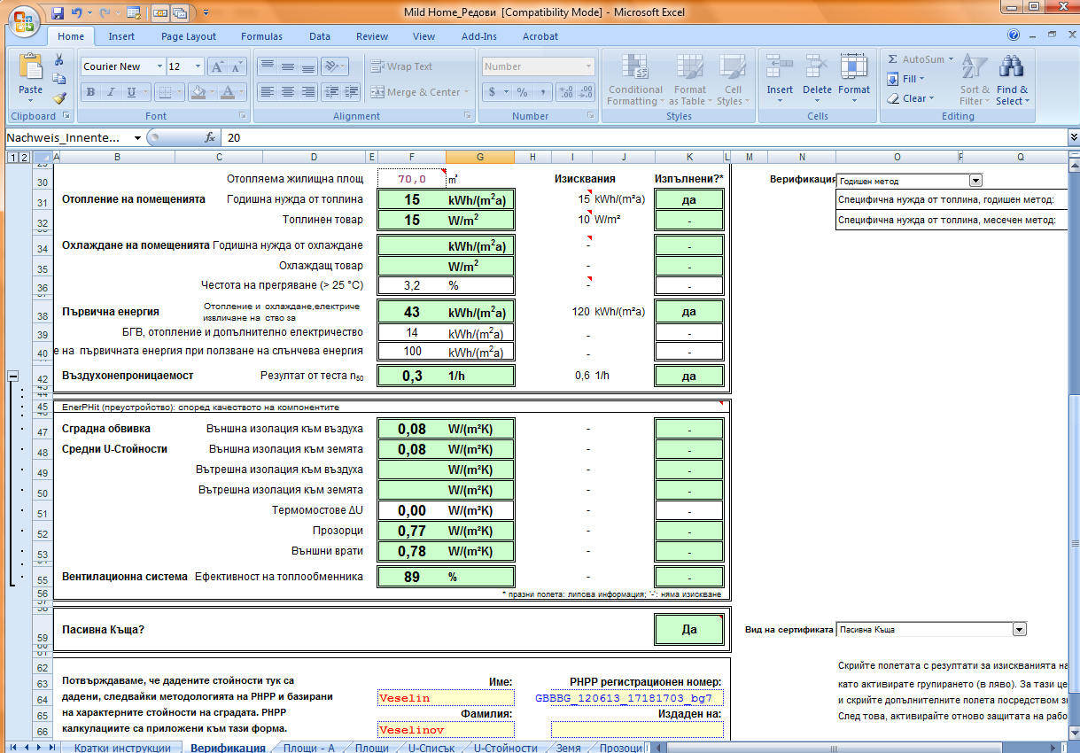Open the Площи - A sheet tab
This screenshot has height=753, width=1080.
pos(308,748)
